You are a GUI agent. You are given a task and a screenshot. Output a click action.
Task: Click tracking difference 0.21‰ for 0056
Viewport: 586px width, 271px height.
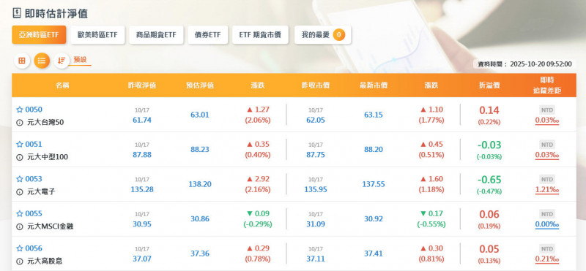(x=547, y=259)
